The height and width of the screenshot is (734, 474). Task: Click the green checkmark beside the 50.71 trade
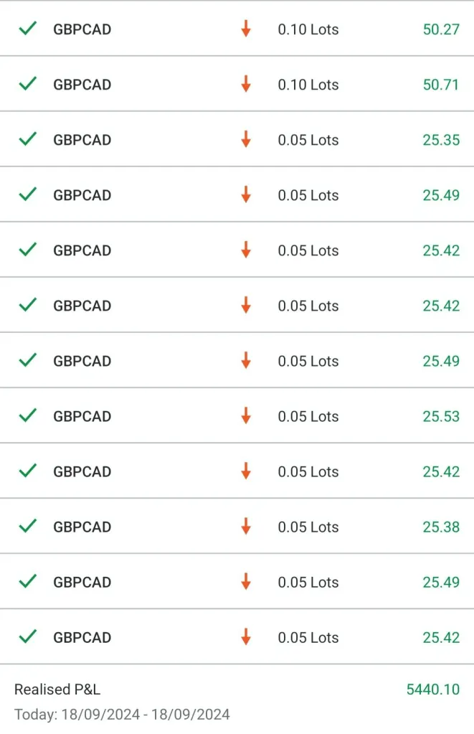coord(27,84)
